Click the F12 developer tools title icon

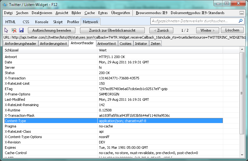click(5, 5)
